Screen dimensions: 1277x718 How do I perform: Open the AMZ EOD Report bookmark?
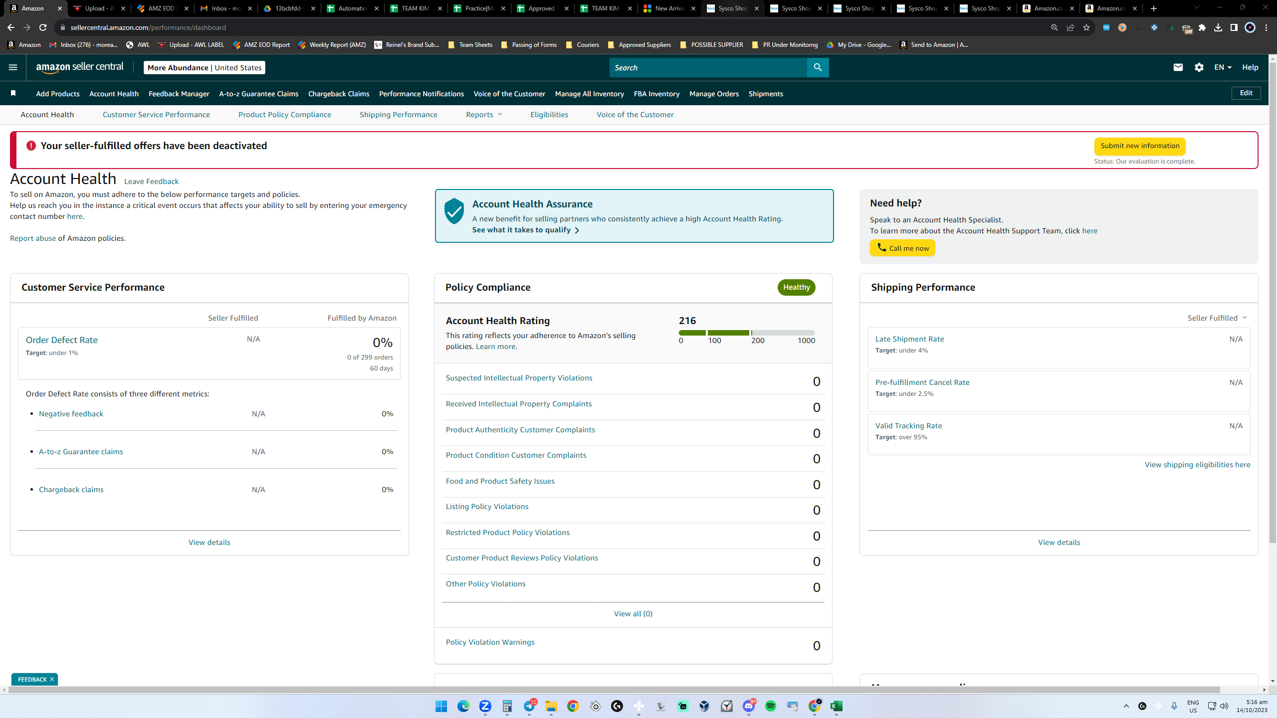(261, 45)
